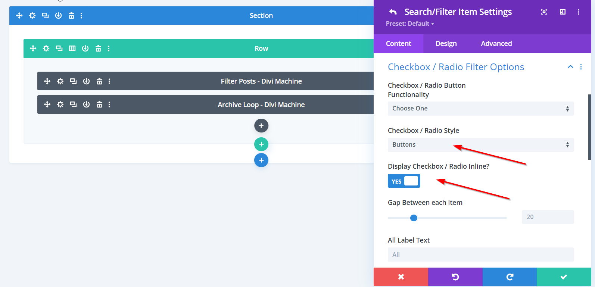Click the All Label Text input field

click(x=480, y=255)
